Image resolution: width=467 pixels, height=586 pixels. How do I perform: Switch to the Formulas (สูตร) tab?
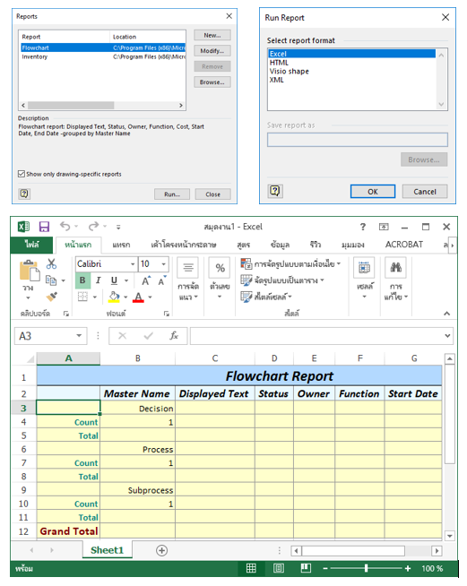pyautogui.click(x=244, y=245)
